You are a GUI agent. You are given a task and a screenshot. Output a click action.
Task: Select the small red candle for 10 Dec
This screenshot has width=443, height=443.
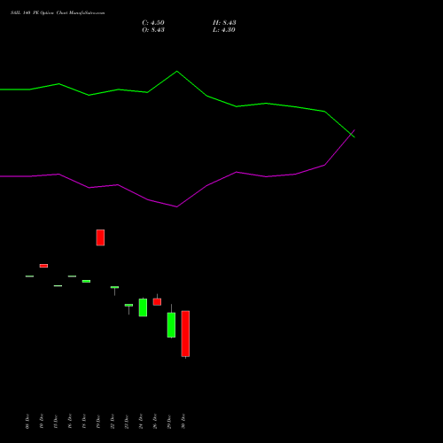pos(43,266)
